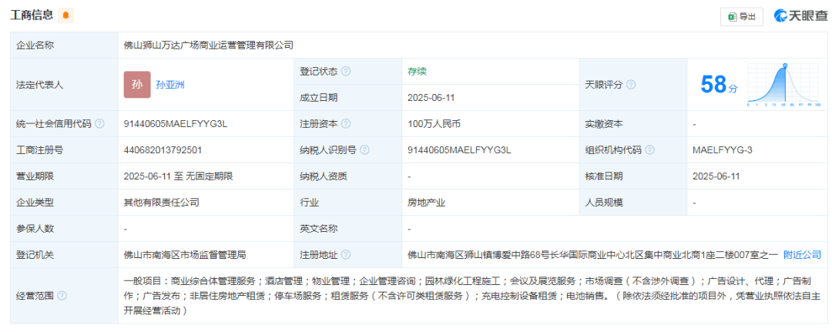Click the 存续 registration status value
Image resolution: width=832 pixels, height=332 pixels.
417,72
